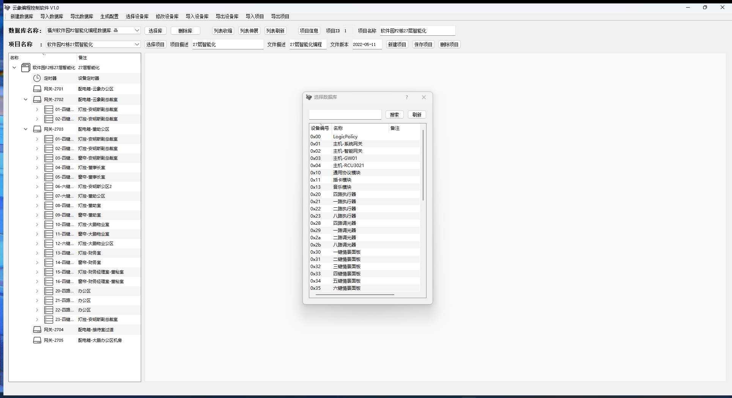
Task: Click the 文件版本 field showing 2022-05-11
Action: pyautogui.click(x=367, y=44)
